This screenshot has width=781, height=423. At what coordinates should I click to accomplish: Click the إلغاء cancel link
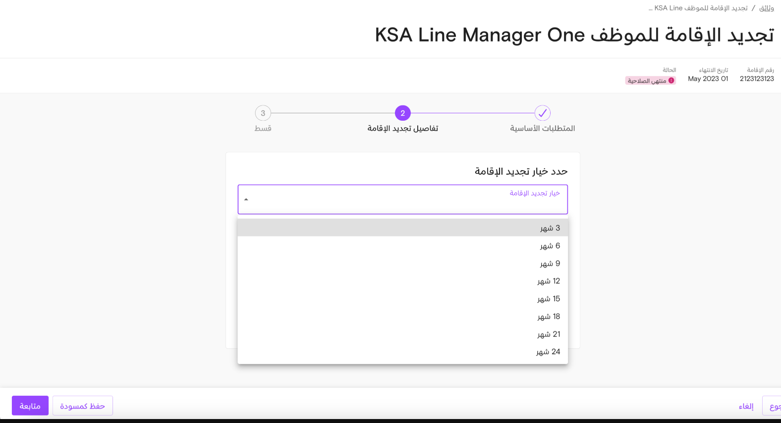[x=746, y=406]
